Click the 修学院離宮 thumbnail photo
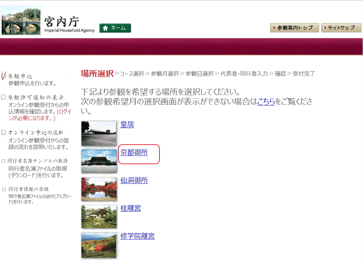 [x=99, y=245]
